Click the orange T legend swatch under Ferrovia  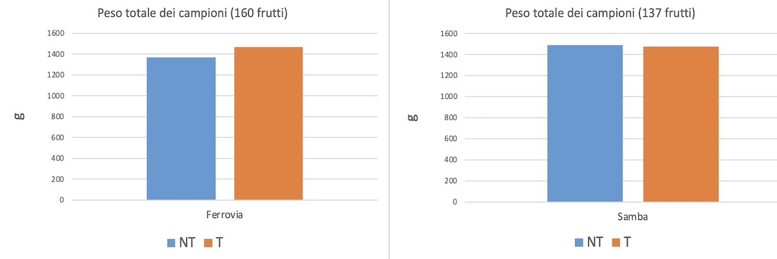point(208,243)
